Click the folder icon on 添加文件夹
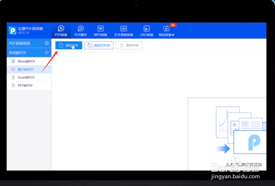 [90, 45]
